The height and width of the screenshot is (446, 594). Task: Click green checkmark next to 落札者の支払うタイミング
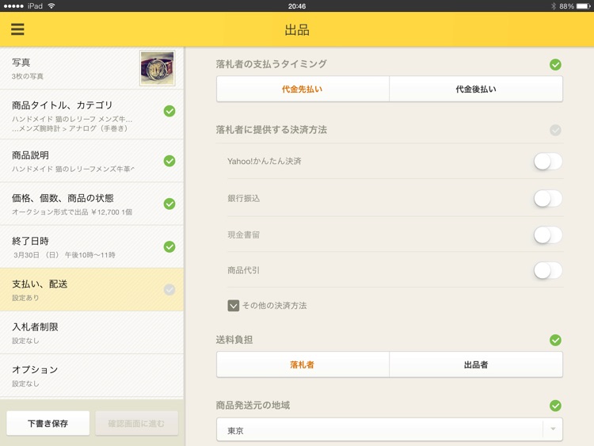coord(555,65)
